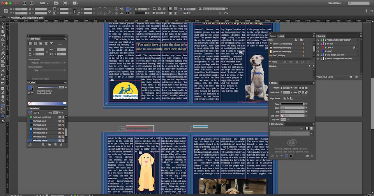Select the Gap tool in the toolbox

pos(3,35)
